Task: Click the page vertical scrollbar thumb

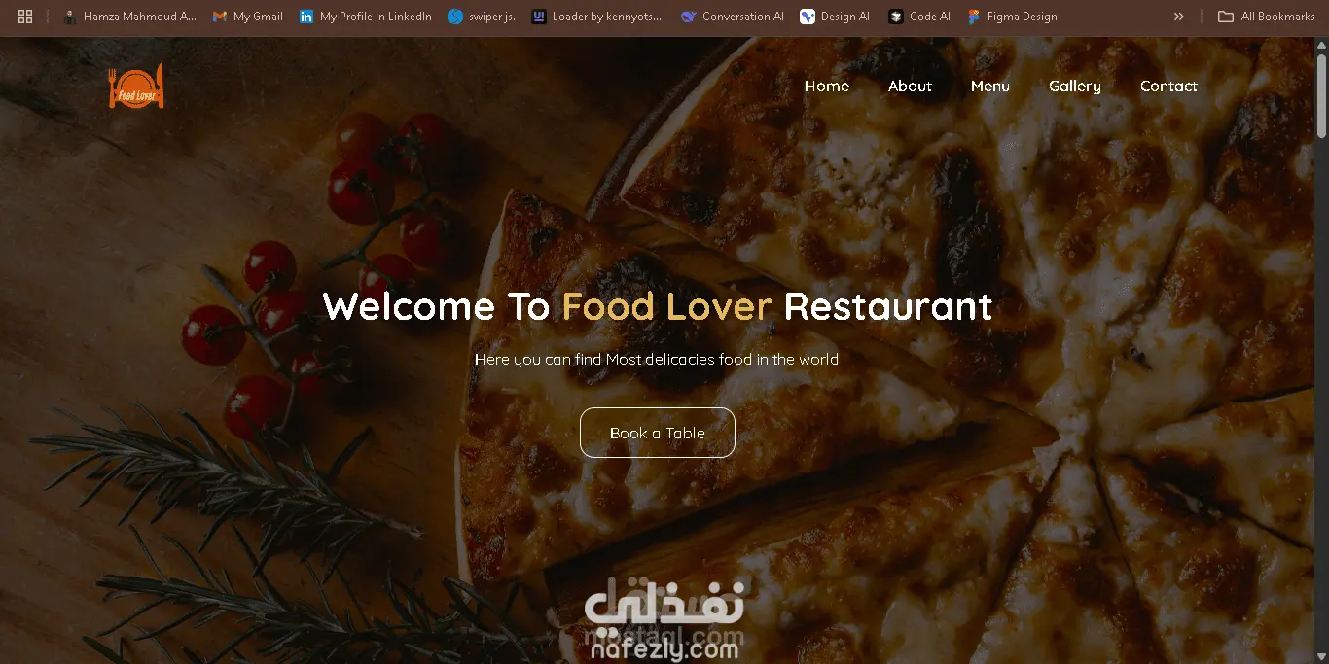Action: coord(1321,95)
